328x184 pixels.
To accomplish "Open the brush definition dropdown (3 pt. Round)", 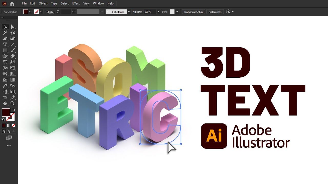I will [x=129, y=12].
